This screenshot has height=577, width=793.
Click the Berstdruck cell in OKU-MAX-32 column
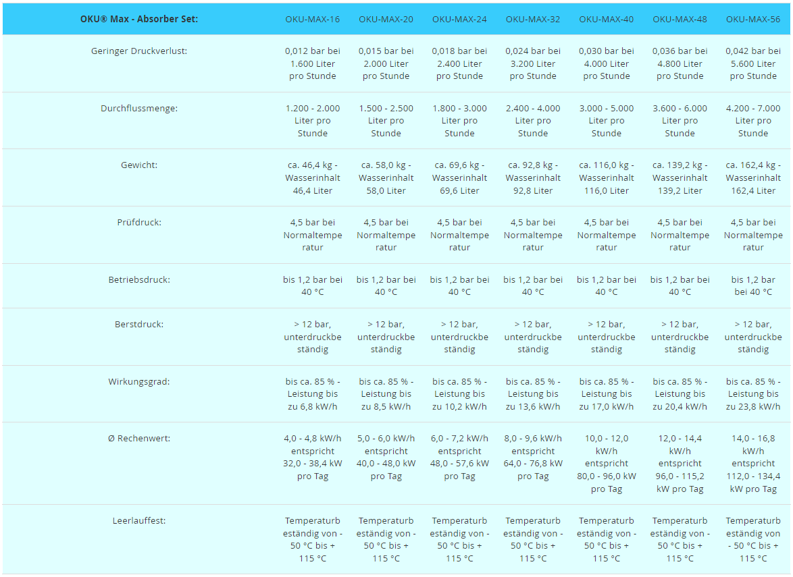tap(533, 337)
